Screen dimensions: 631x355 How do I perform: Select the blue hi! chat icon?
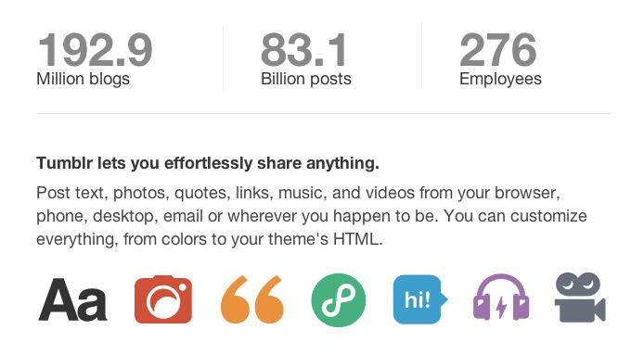(420, 299)
